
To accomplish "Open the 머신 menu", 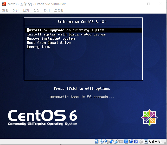I will click(16, 11).
